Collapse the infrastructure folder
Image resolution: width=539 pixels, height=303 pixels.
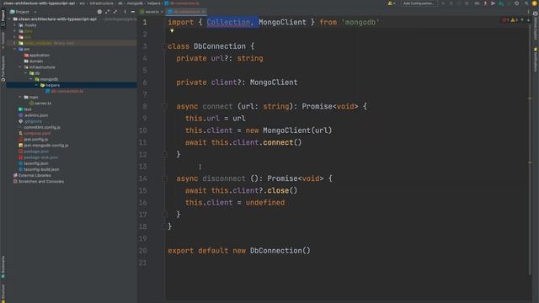[20, 67]
